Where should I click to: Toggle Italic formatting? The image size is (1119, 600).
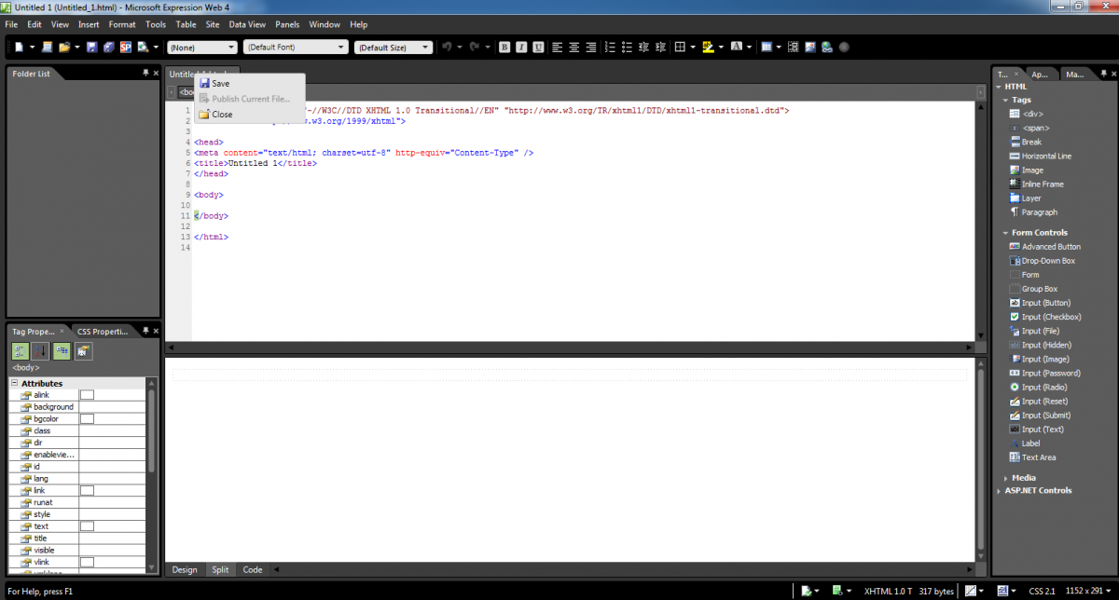tap(521, 47)
